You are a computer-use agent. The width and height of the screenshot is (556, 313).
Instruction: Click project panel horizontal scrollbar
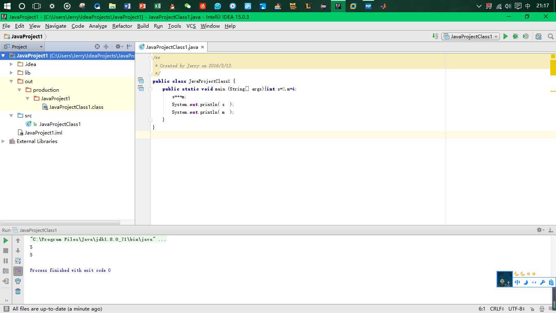tap(60, 223)
